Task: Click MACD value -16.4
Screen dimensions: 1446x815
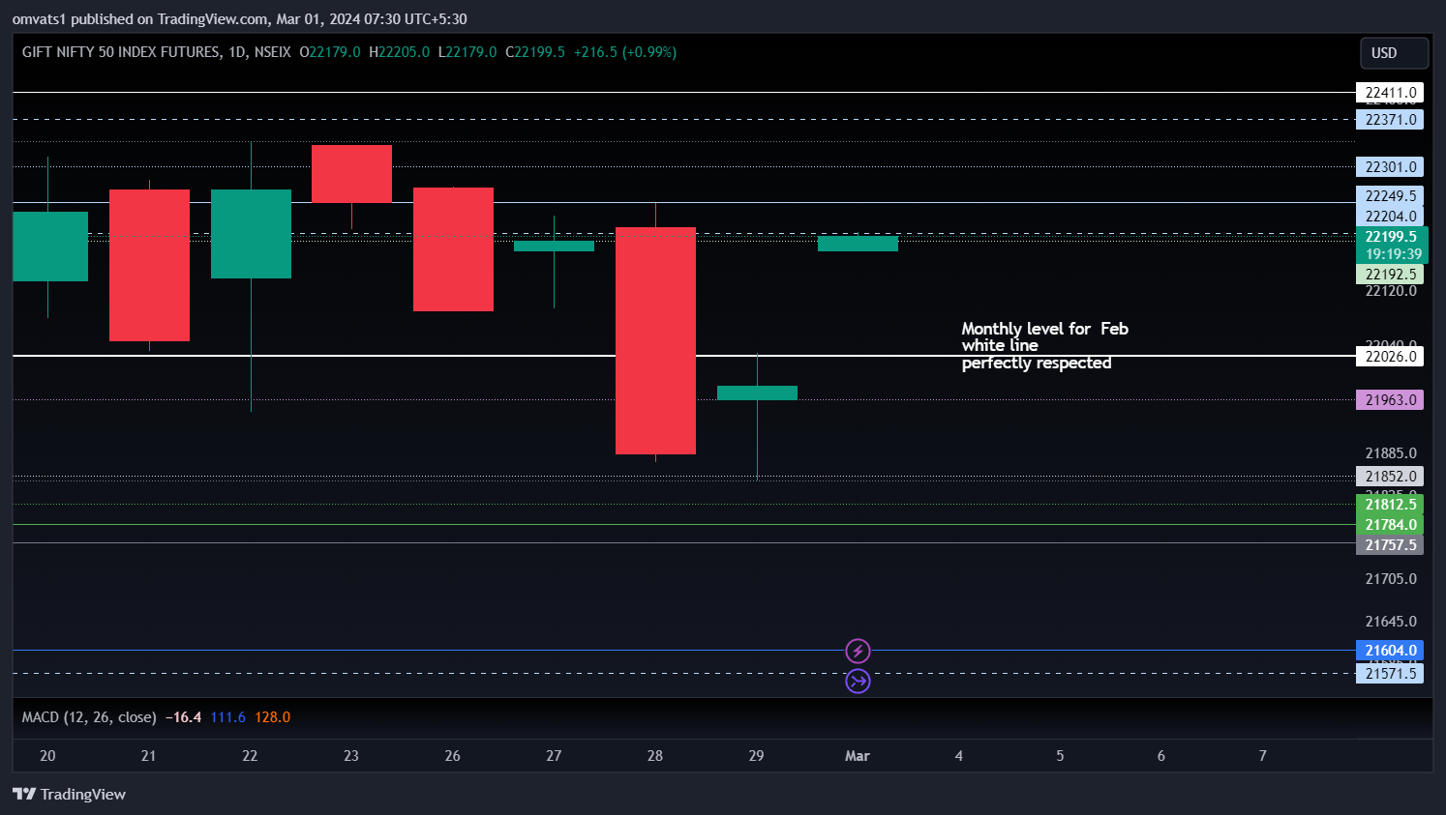Action: click(x=184, y=717)
